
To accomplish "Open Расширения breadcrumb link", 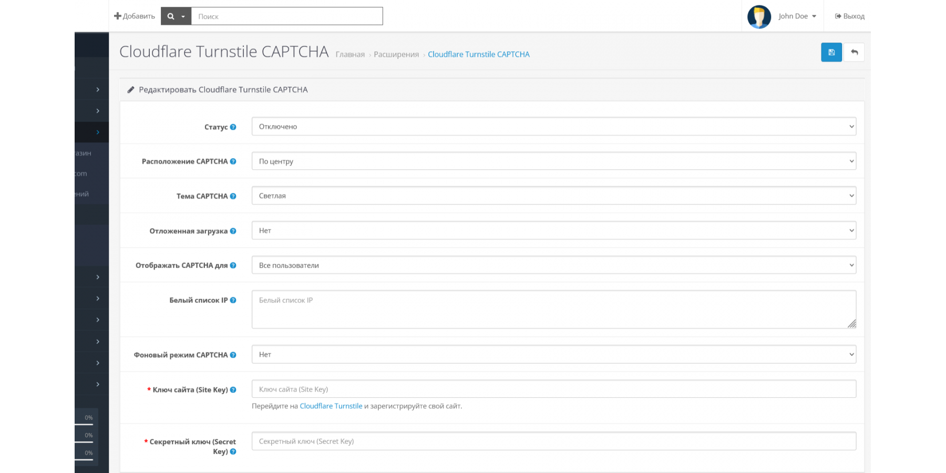I will click(x=396, y=55).
